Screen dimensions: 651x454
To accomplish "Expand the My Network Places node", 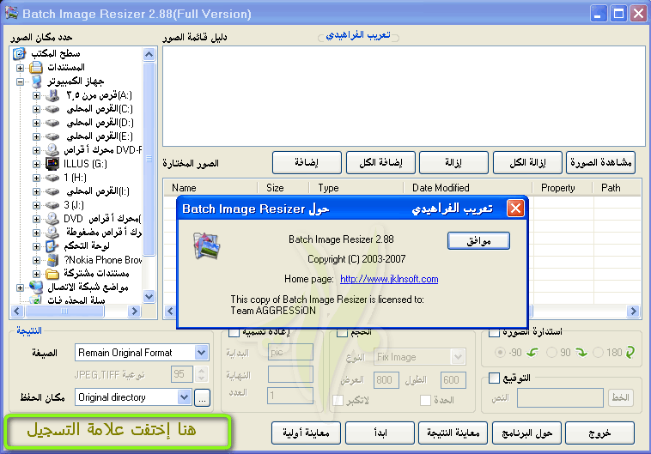I will point(20,288).
